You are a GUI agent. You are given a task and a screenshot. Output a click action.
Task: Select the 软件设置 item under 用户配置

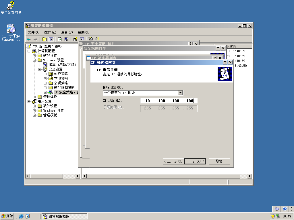[x=50, y=106]
